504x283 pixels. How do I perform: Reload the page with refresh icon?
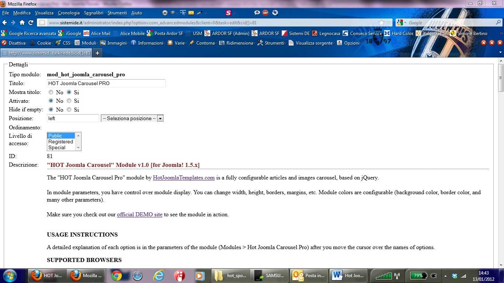pyautogui.click(x=31, y=22)
